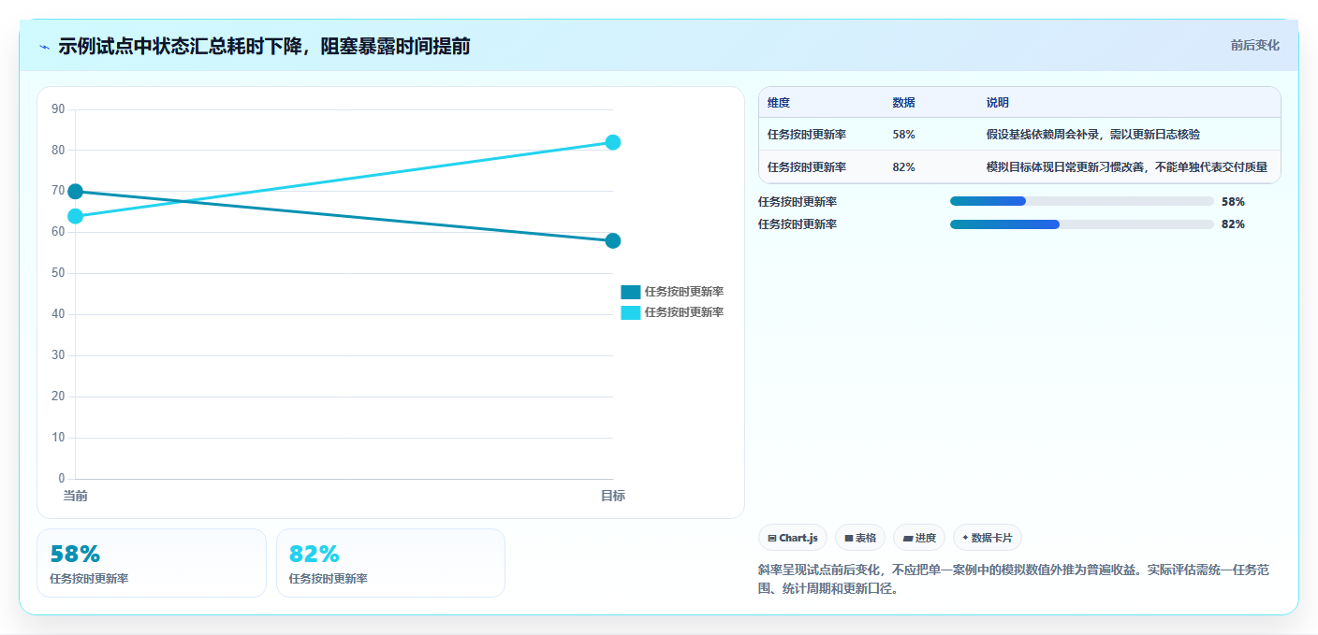This screenshot has width=1318, height=635.
Task: Click the dark teal legend label text
Action: pos(684,292)
